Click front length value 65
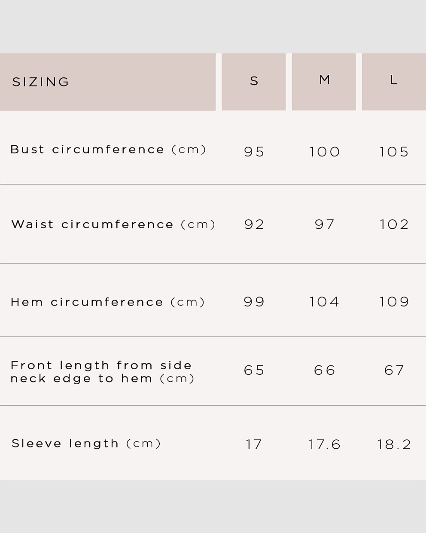 (x=254, y=370)
